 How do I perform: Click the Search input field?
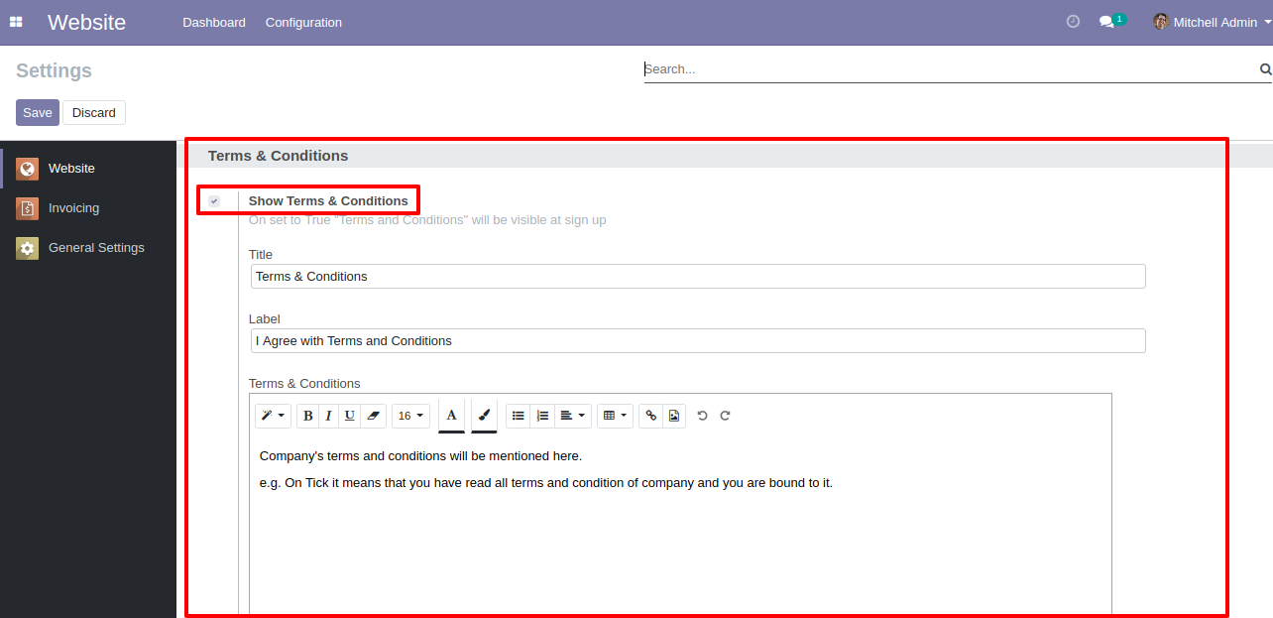(x=950, y=69)
